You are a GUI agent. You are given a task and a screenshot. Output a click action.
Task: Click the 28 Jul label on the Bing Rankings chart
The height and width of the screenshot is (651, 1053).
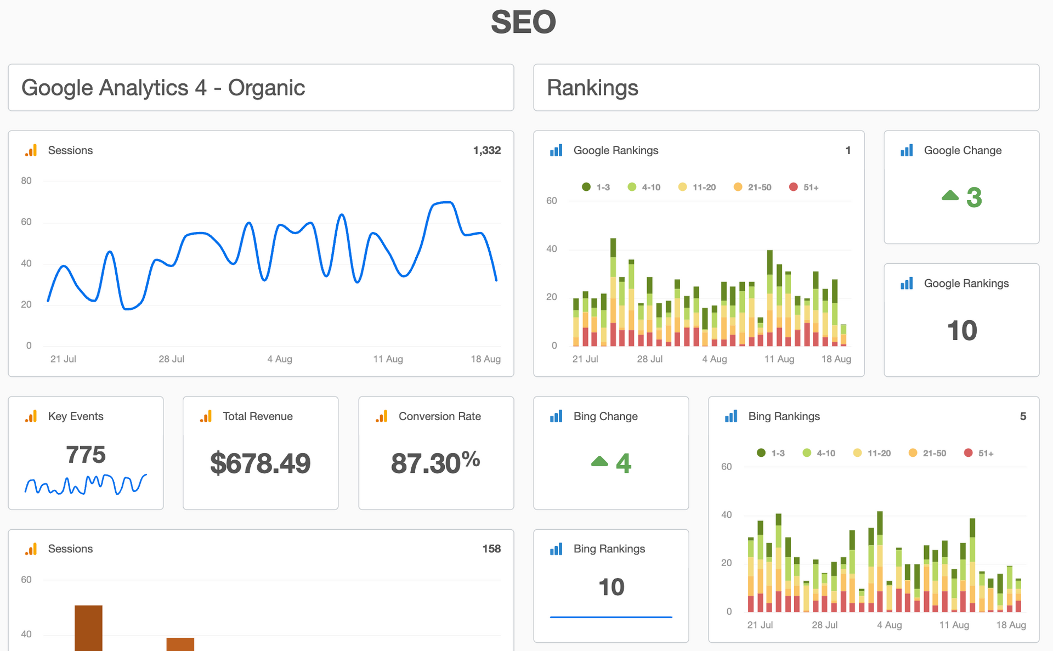[825, 625]
